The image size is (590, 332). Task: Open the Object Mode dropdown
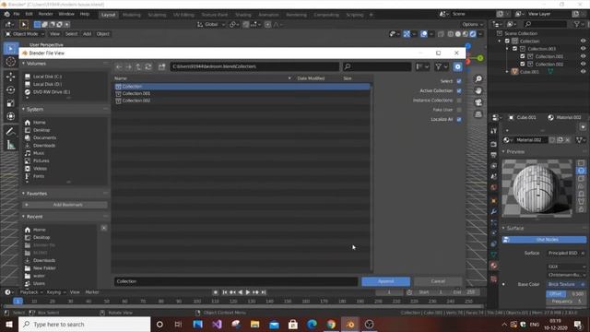[x=25, y=34]
